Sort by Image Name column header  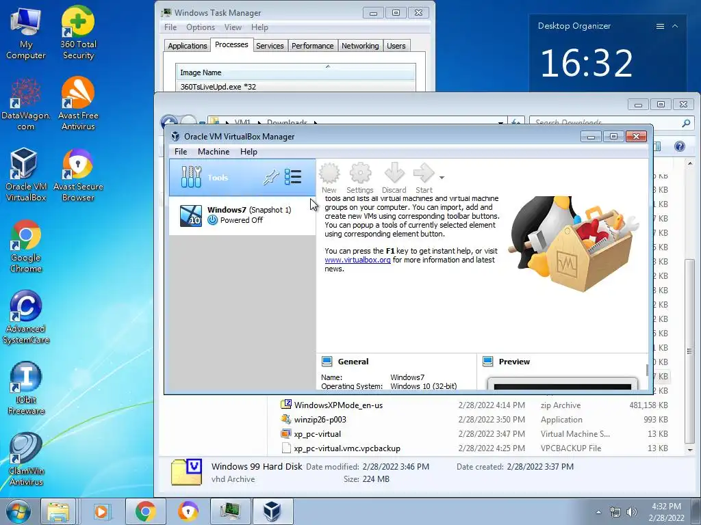(296, 72)
